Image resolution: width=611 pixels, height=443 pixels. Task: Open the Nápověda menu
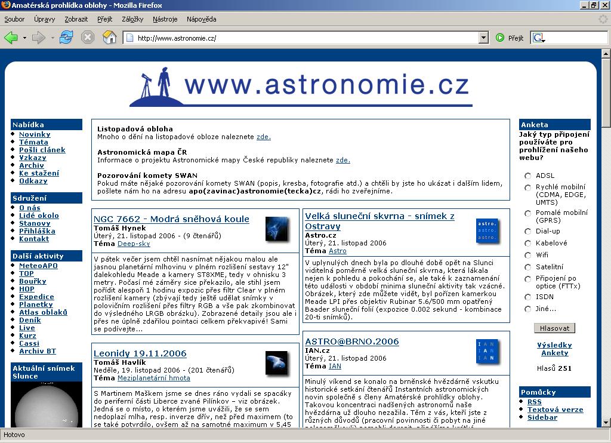pos(201,19)
